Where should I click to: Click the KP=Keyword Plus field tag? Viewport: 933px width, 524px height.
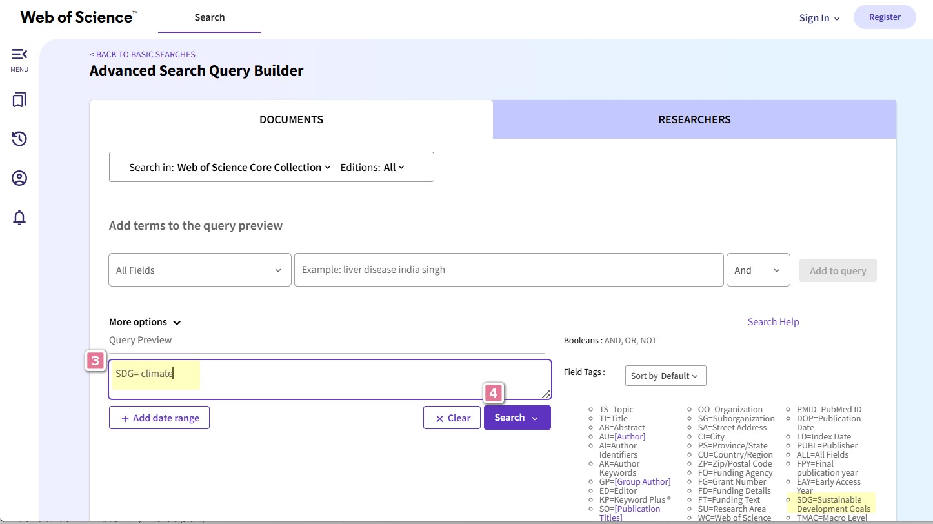pos(635,499)
